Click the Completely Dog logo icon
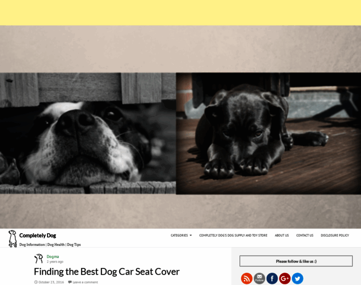 [12, 238]
